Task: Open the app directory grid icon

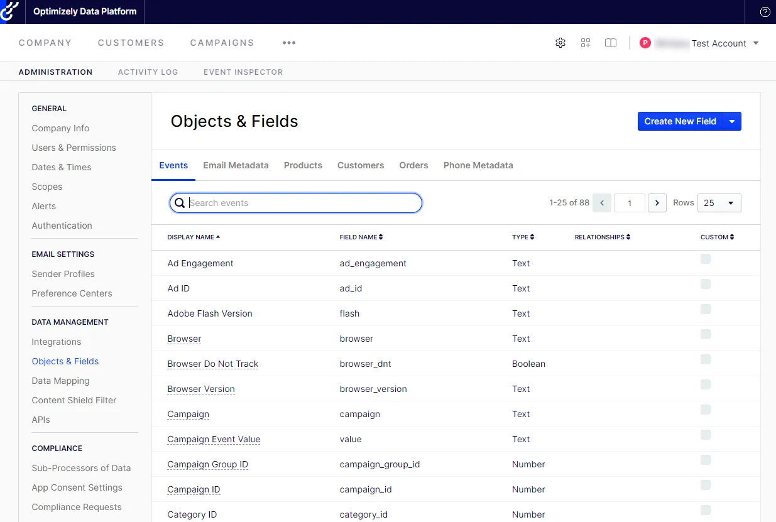Action: point(586,43)
